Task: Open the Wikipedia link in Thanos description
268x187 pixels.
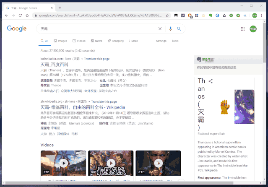Action: [211, 170]
